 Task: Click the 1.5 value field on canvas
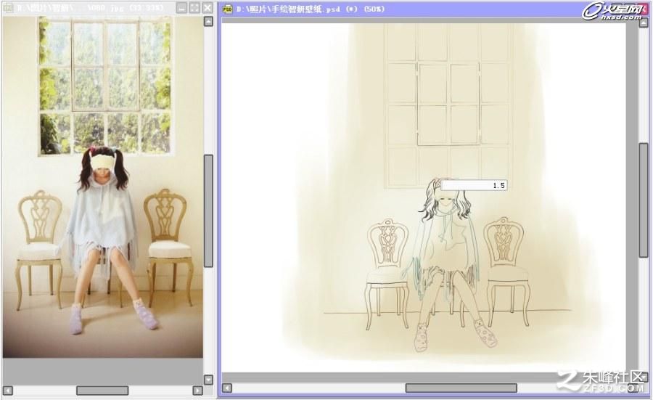(474, 185)
